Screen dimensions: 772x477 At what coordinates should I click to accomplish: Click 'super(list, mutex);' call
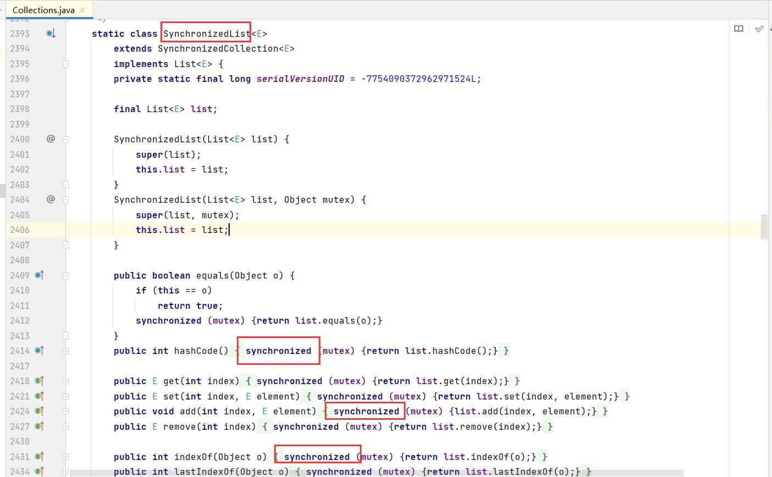188,215
